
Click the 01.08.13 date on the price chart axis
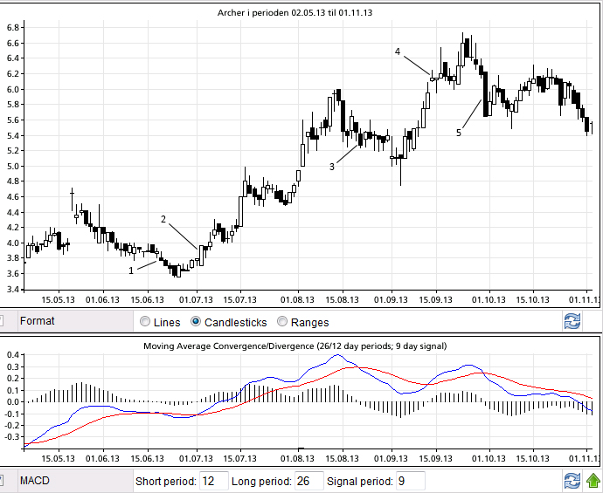coord(298,299)
